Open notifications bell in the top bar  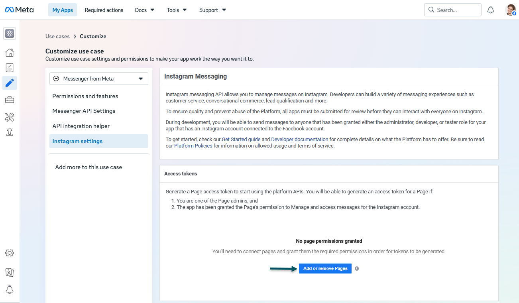point(491,10)
